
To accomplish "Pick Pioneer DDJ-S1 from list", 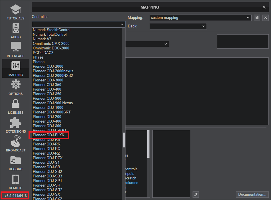I will pos(46,162).
